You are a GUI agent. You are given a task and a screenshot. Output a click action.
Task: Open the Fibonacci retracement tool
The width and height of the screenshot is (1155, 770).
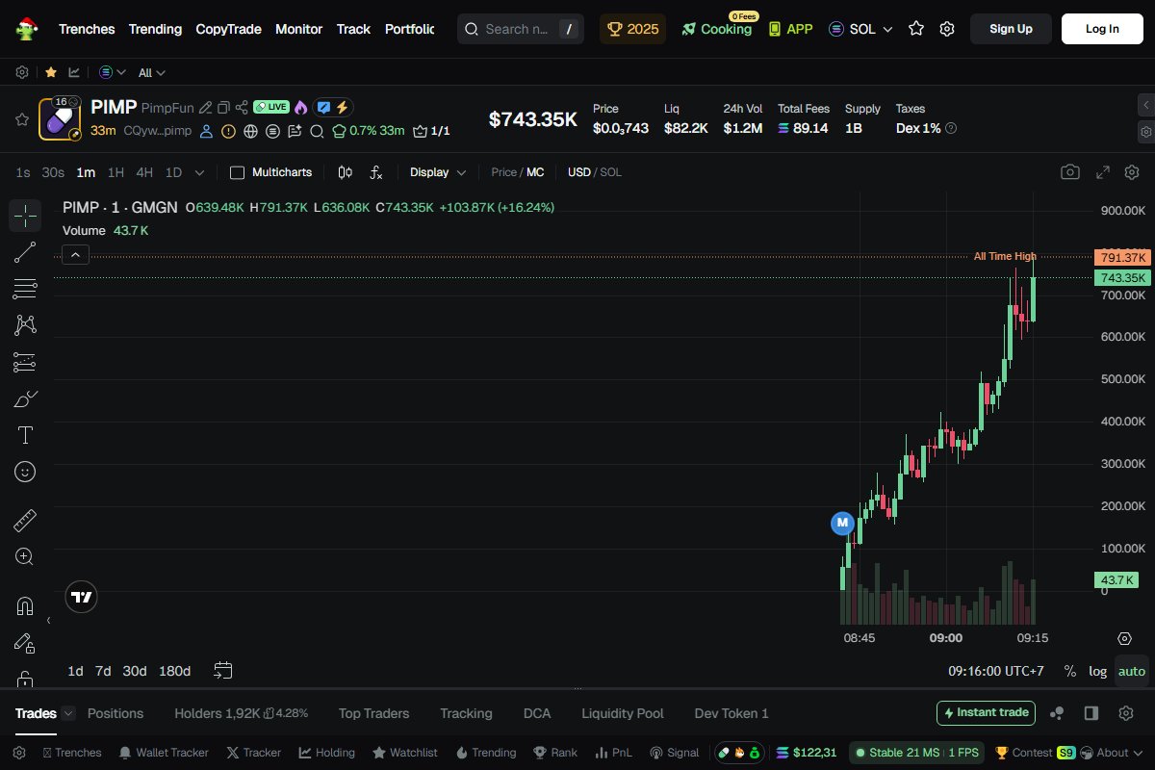(25, 289)
